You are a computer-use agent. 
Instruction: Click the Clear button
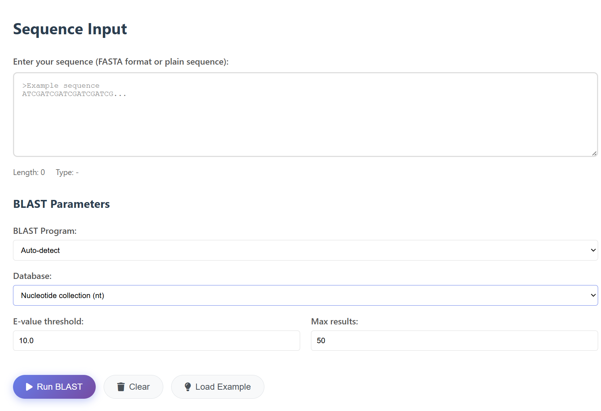point(133,387)
